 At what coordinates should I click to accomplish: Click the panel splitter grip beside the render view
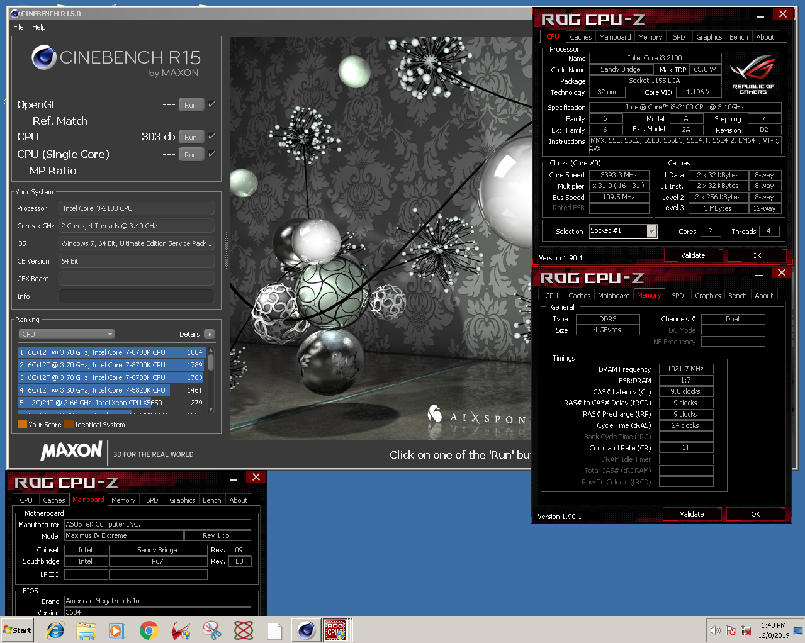point(227,251)
